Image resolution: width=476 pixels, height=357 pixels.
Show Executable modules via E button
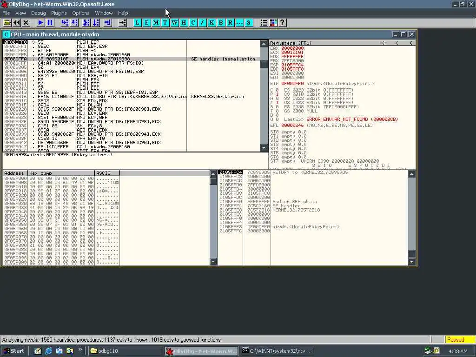coord(146,22)
